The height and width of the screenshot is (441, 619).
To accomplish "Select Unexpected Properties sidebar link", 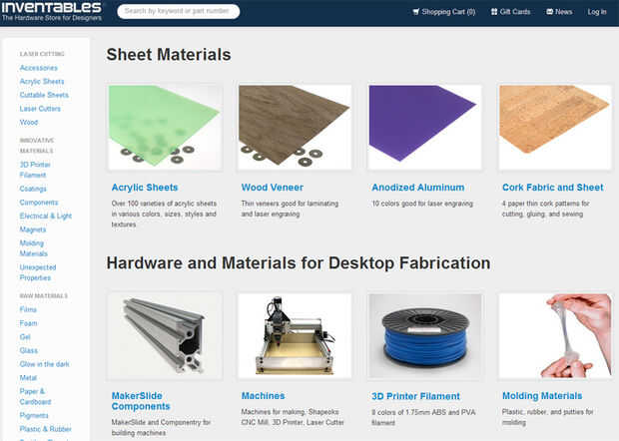I will [38, 272].
